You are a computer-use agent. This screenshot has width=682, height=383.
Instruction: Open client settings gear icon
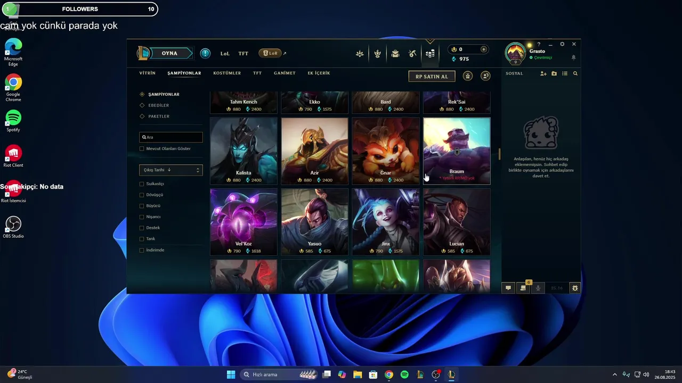(562, 44)
